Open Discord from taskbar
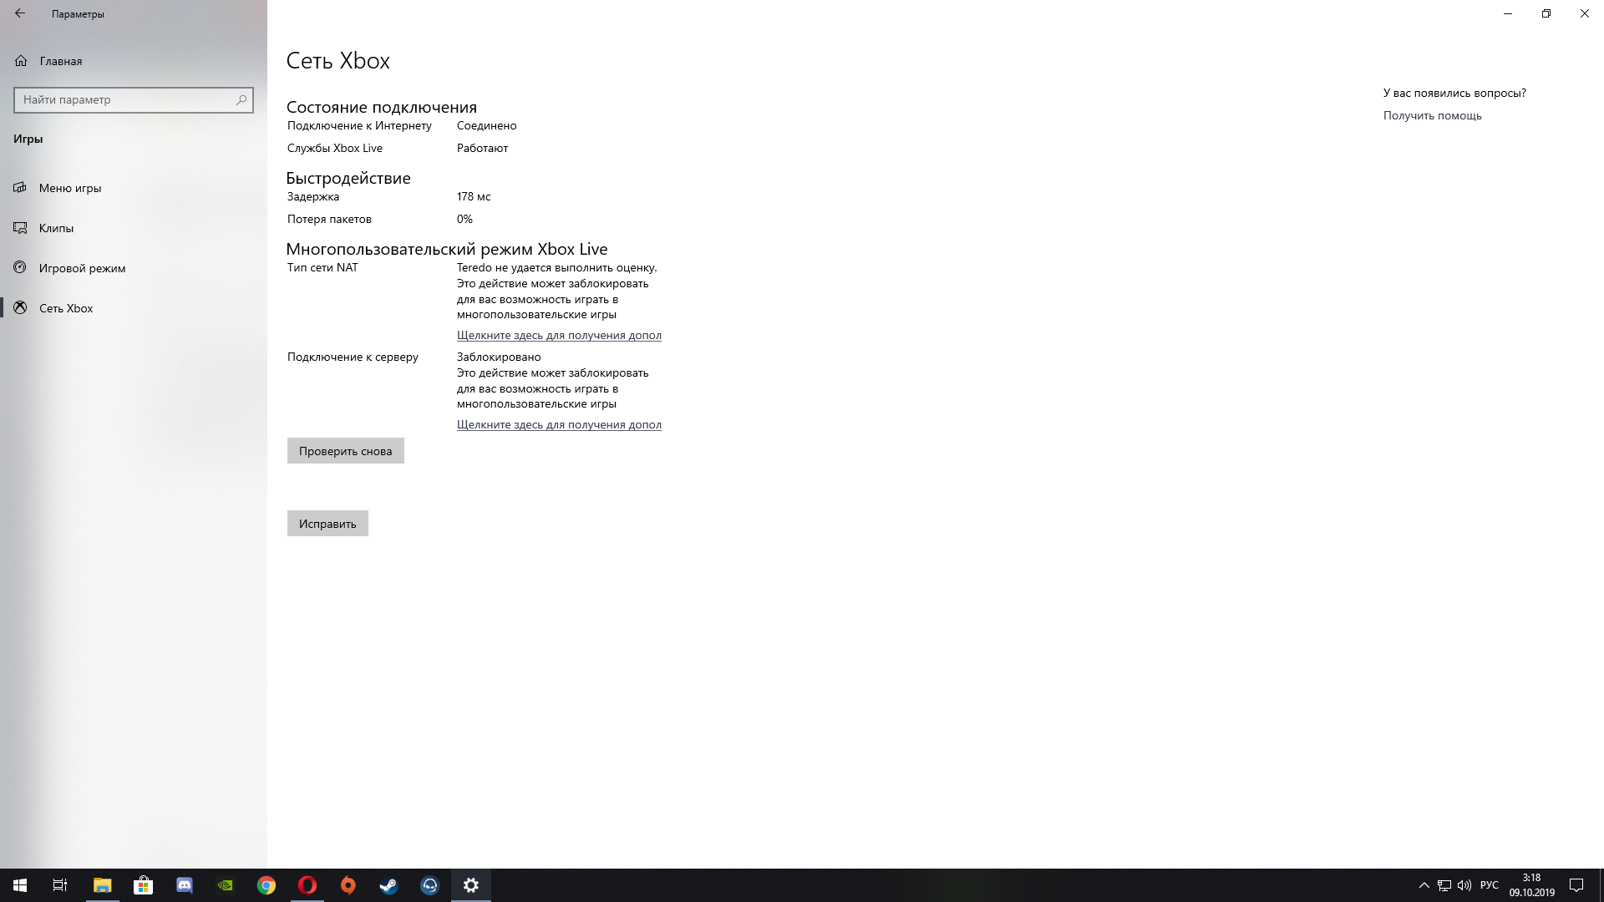Viewport: 1604px width, 902px height. [184, 885]
